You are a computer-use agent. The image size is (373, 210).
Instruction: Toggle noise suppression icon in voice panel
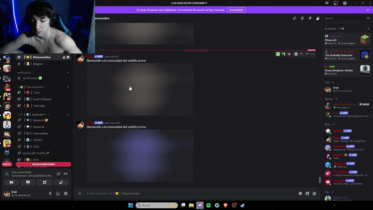[x=59, y=174]
